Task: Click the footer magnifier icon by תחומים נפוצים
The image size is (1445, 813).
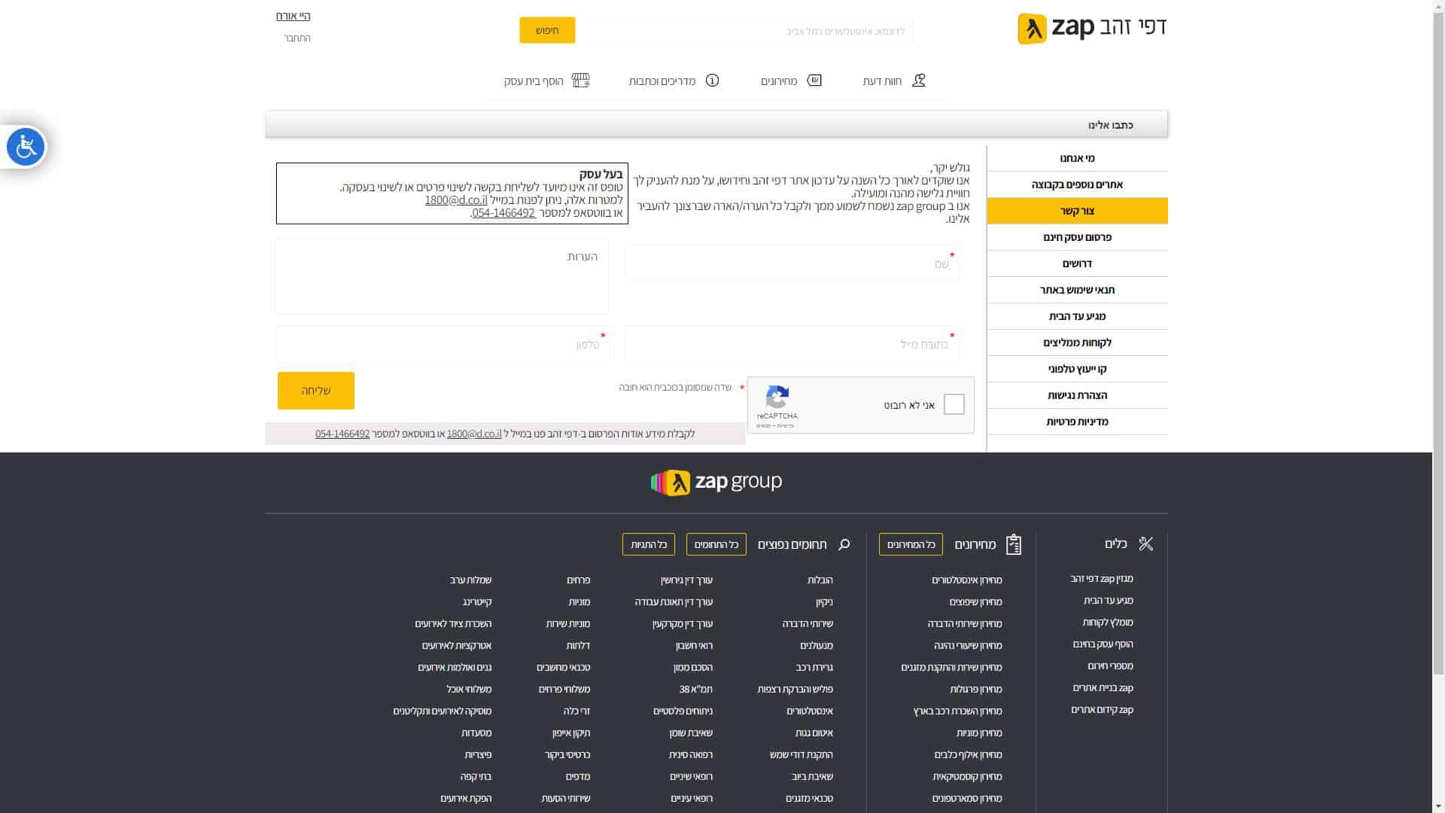Action: (844, 544)
